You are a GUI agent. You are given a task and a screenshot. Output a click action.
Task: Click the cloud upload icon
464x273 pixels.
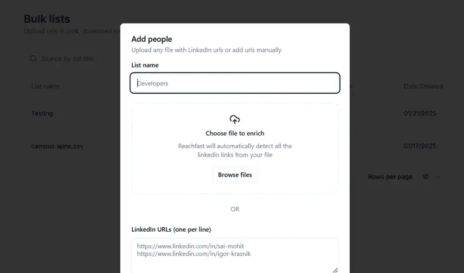235,119
